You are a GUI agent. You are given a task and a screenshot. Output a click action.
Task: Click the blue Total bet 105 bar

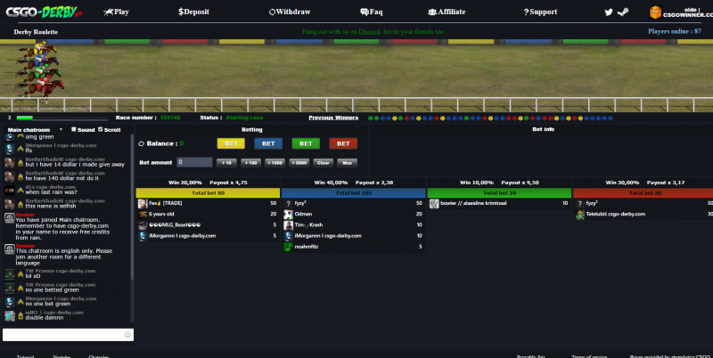(353, 193)
